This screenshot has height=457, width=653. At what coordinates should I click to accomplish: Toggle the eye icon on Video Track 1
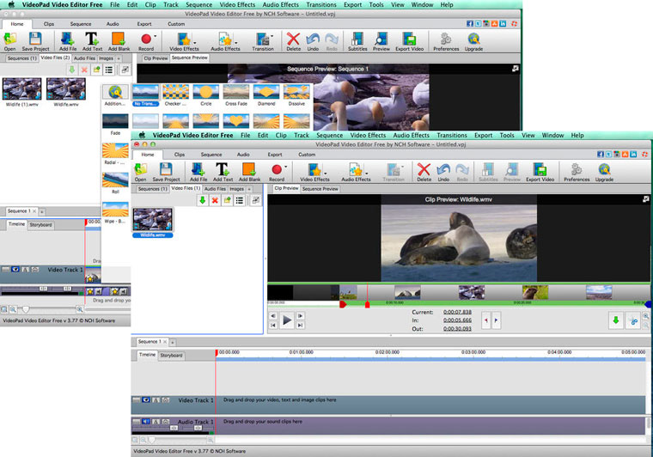tap(146, 400)
